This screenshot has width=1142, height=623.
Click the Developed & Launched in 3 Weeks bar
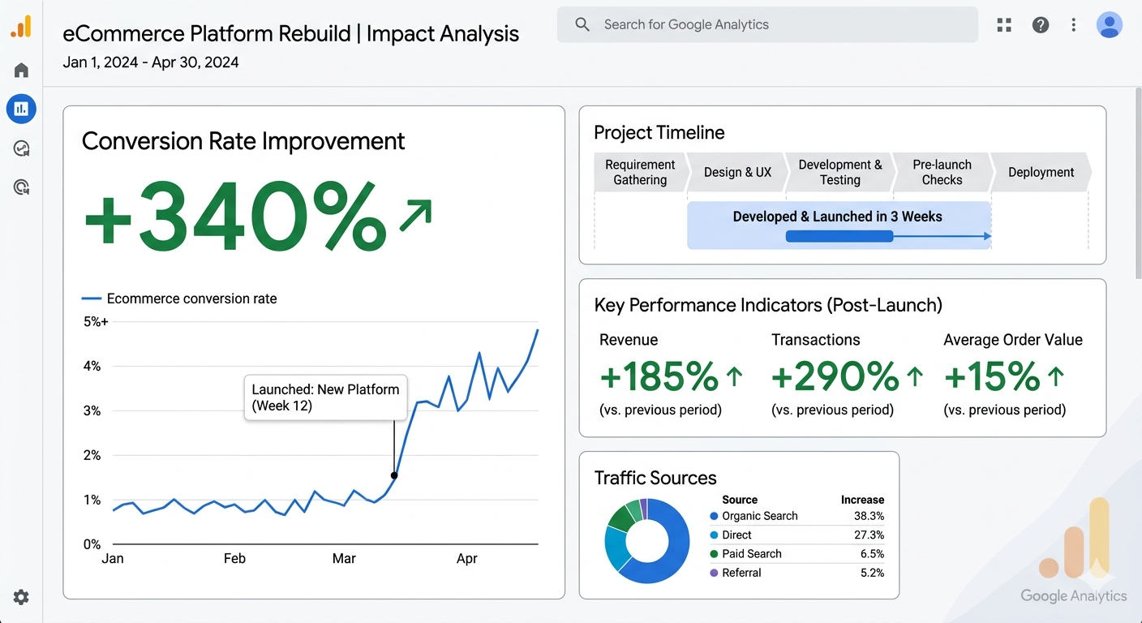tap(839, 225)
